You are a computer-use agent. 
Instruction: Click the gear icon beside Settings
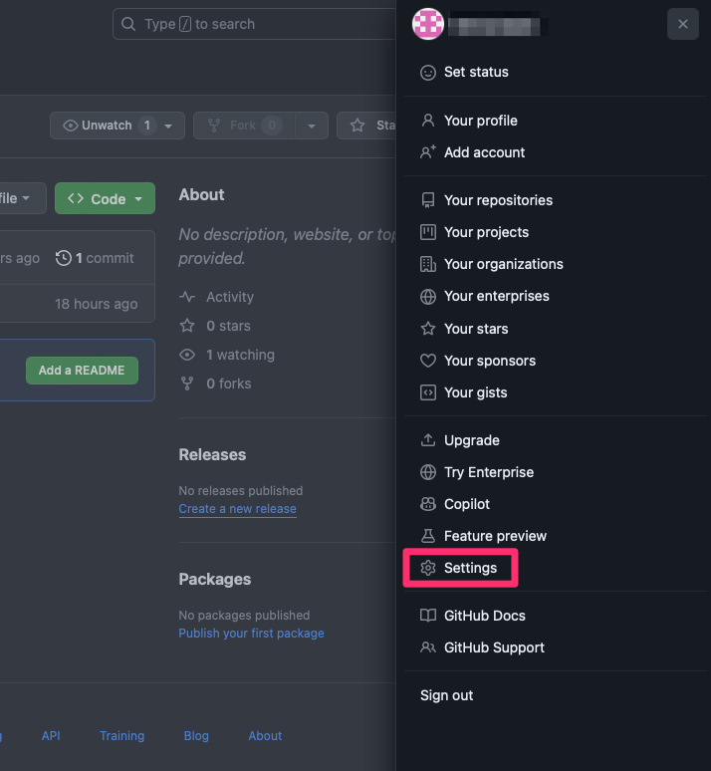coord(428,568)
